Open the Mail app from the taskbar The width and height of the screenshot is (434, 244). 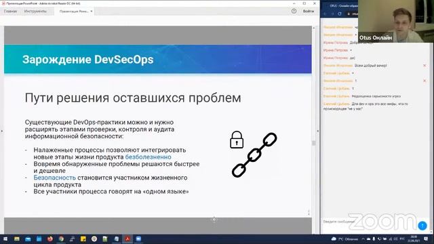pos(28,239)
